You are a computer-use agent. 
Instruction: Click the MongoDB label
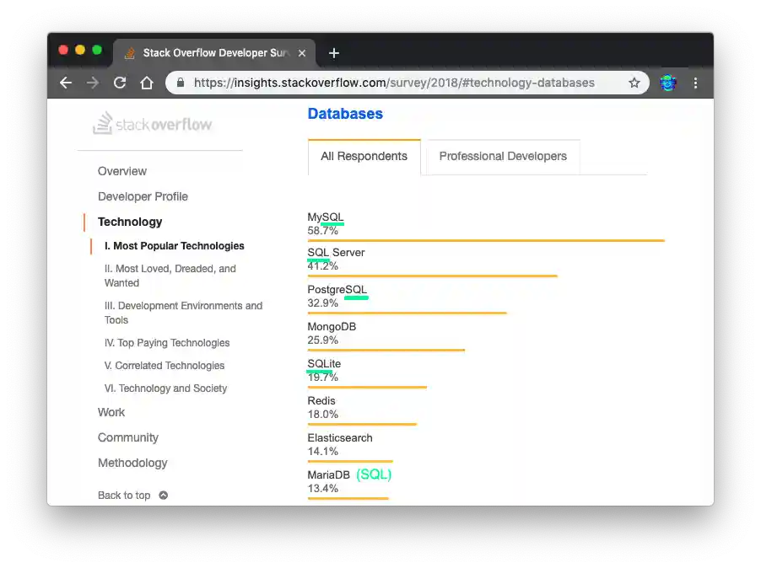point(332,327)
